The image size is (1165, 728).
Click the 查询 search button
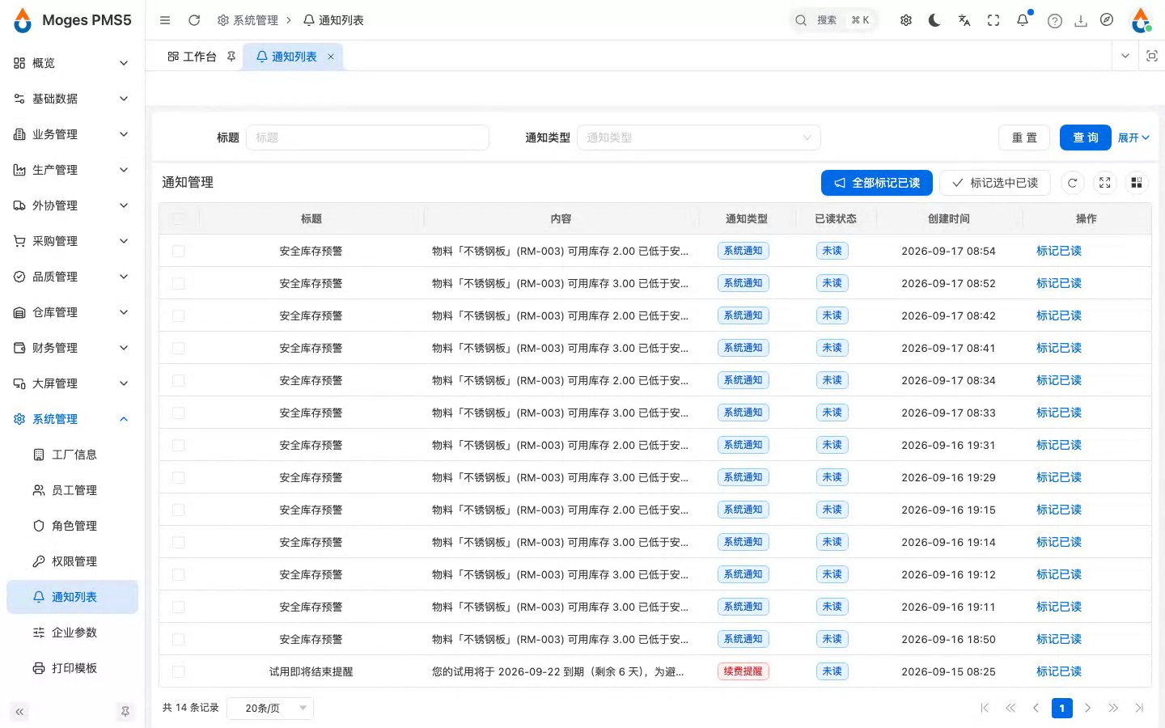coord(1086,138)
